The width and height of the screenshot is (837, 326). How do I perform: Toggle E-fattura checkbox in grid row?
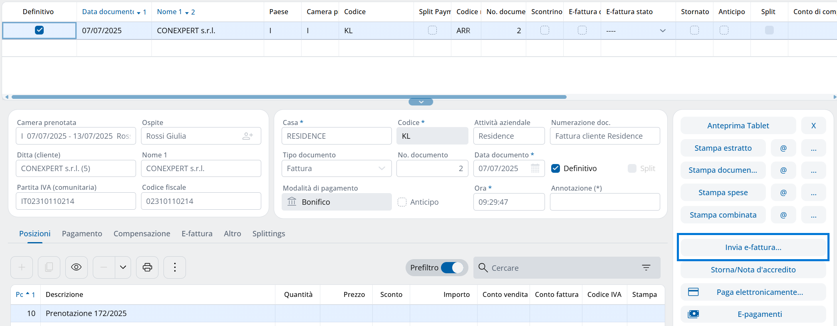coord(582,30)
